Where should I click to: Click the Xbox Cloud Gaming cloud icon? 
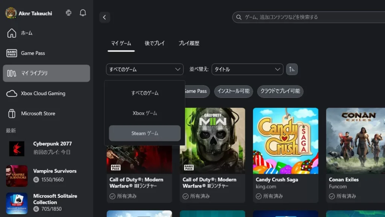tap(12, 93)
